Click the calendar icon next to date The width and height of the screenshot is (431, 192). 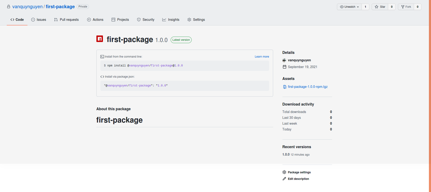click(284, 67)
